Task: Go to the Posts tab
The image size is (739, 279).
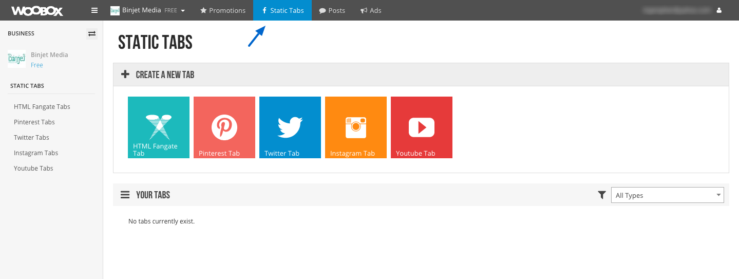Action: tap(332, 10)
